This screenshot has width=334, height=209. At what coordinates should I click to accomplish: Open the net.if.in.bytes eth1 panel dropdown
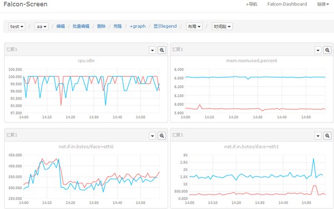pyautogui.click(x=318, y=136)
